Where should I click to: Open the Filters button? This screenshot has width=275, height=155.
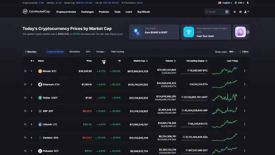[x=244, y=52]
